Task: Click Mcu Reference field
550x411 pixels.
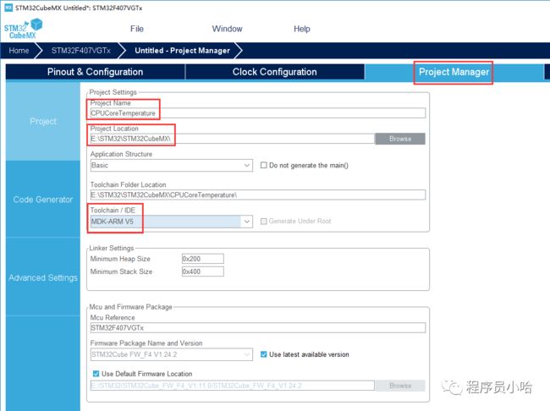Action: point(258,327)
